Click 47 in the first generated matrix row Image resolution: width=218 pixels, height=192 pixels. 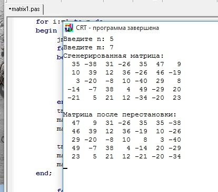(160, 64)
